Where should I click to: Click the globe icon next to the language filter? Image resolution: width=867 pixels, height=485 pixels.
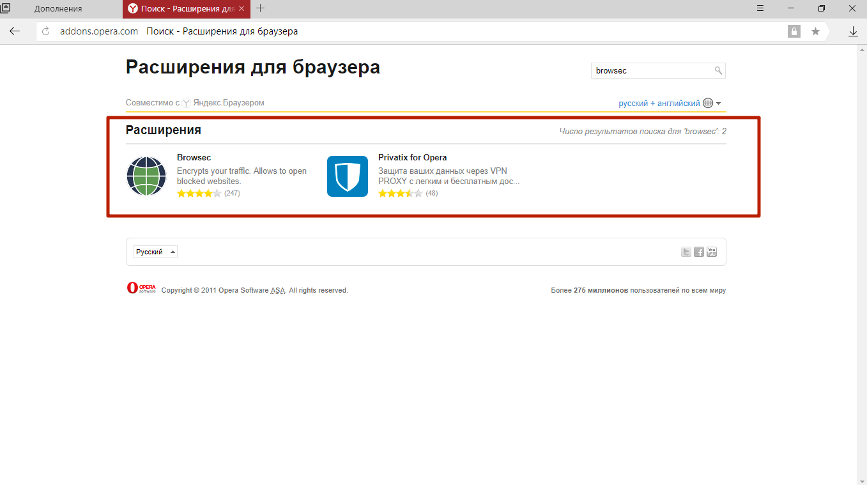(x=708, y=103)
